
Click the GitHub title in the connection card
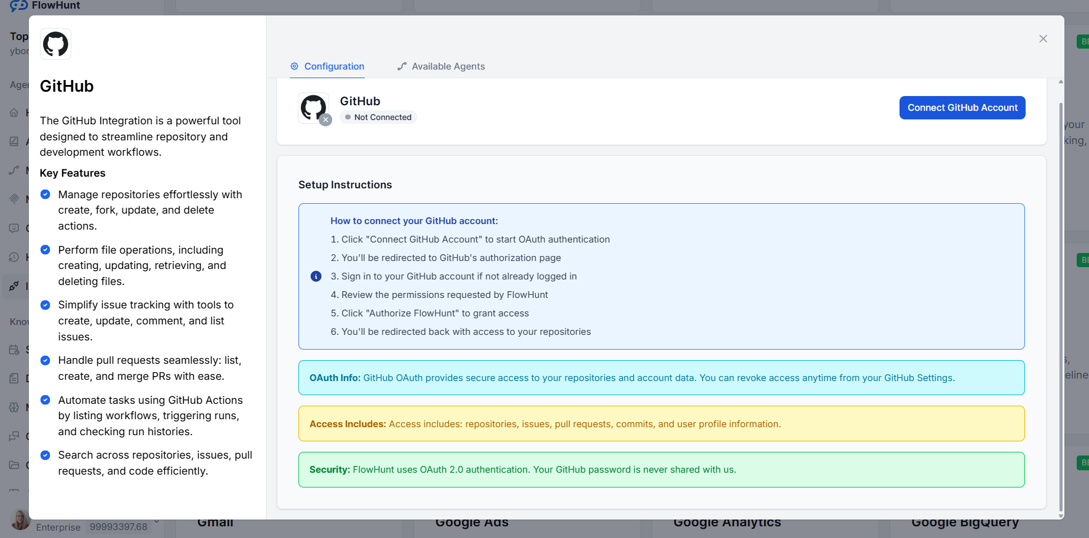(360, 101)
